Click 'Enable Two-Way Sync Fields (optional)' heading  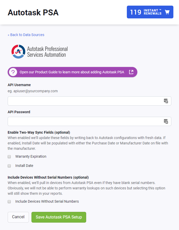point(39,132)
